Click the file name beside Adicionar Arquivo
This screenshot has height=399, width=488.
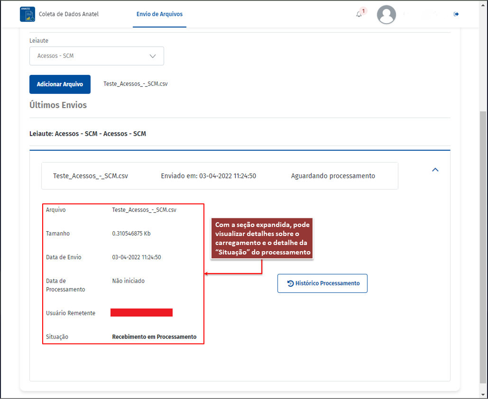136,84
